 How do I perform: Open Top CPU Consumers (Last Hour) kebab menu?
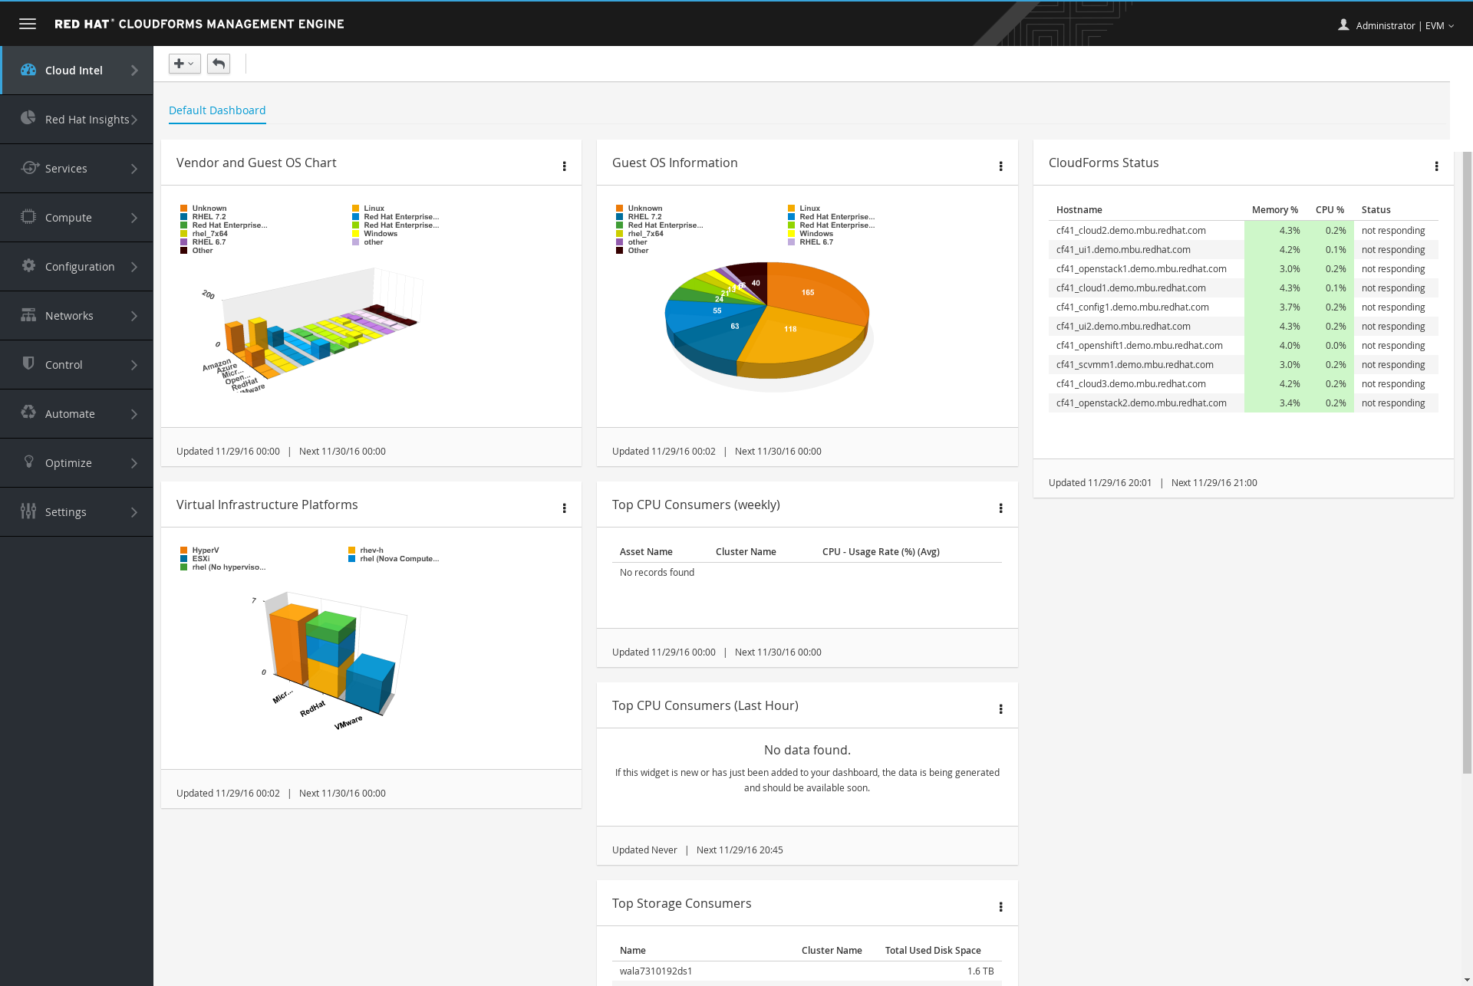point(1000,709)
